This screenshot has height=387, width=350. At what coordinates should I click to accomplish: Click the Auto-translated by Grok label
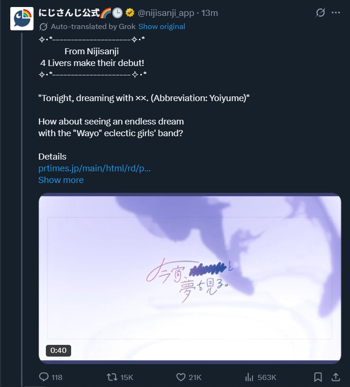tap(93, 26)
